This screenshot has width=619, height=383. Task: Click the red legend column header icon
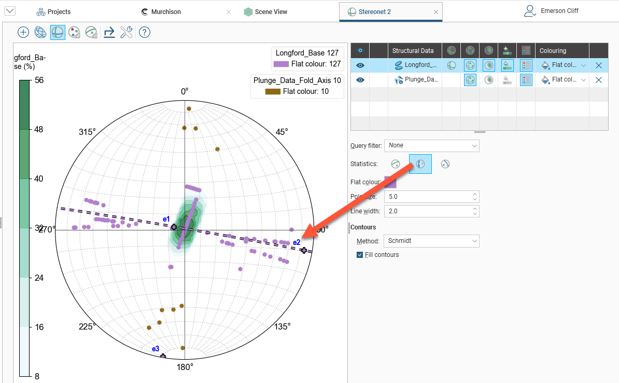pos(526,50)
